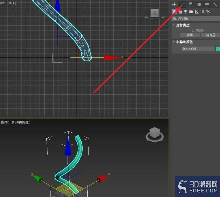Switch to the Modify panel tab

[x=182, y=4]
